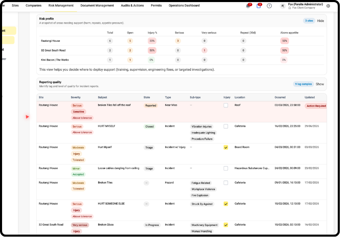The width and height of the screenshot is (340, 237).
Task: Toggle injury checkbox for HURT MYSELF closed row
Action: [x=226, y=126]
